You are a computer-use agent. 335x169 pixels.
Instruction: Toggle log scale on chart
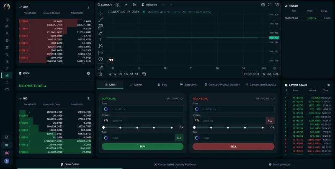[x=269, y=74]
